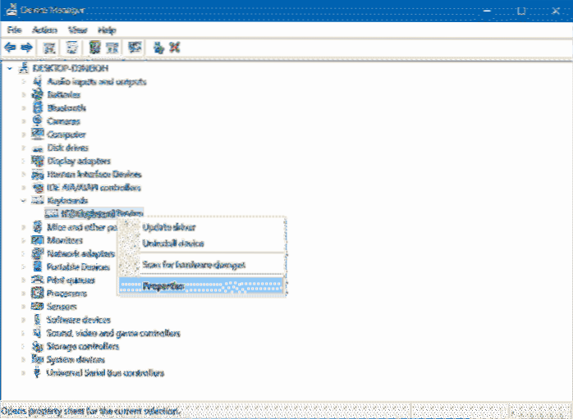Click the Bluetooth category icon

(x=37, y=108)
